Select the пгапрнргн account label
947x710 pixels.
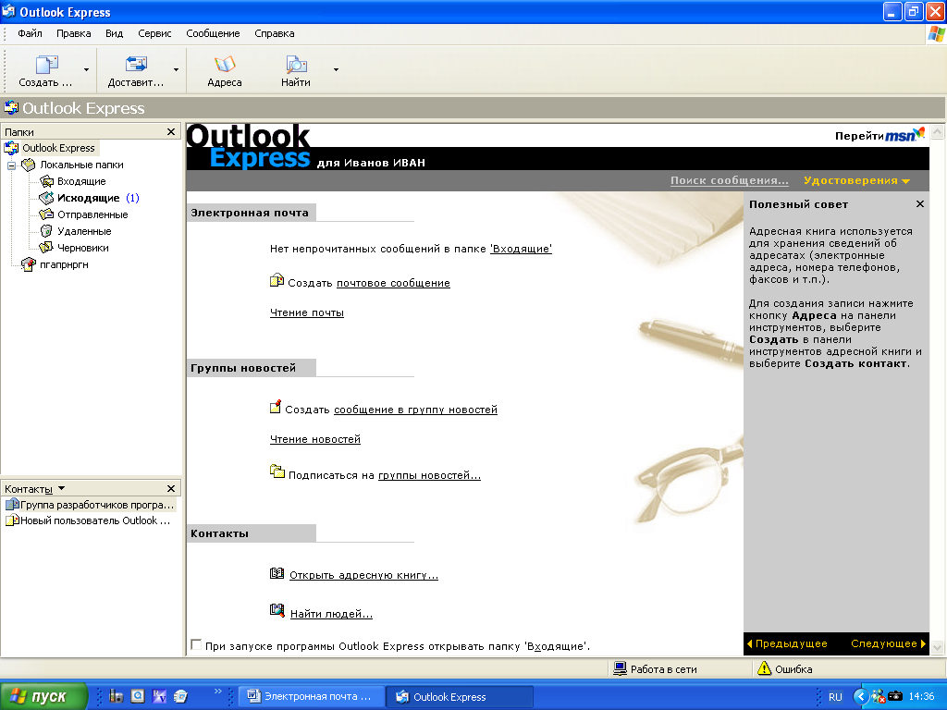point(64,264)
